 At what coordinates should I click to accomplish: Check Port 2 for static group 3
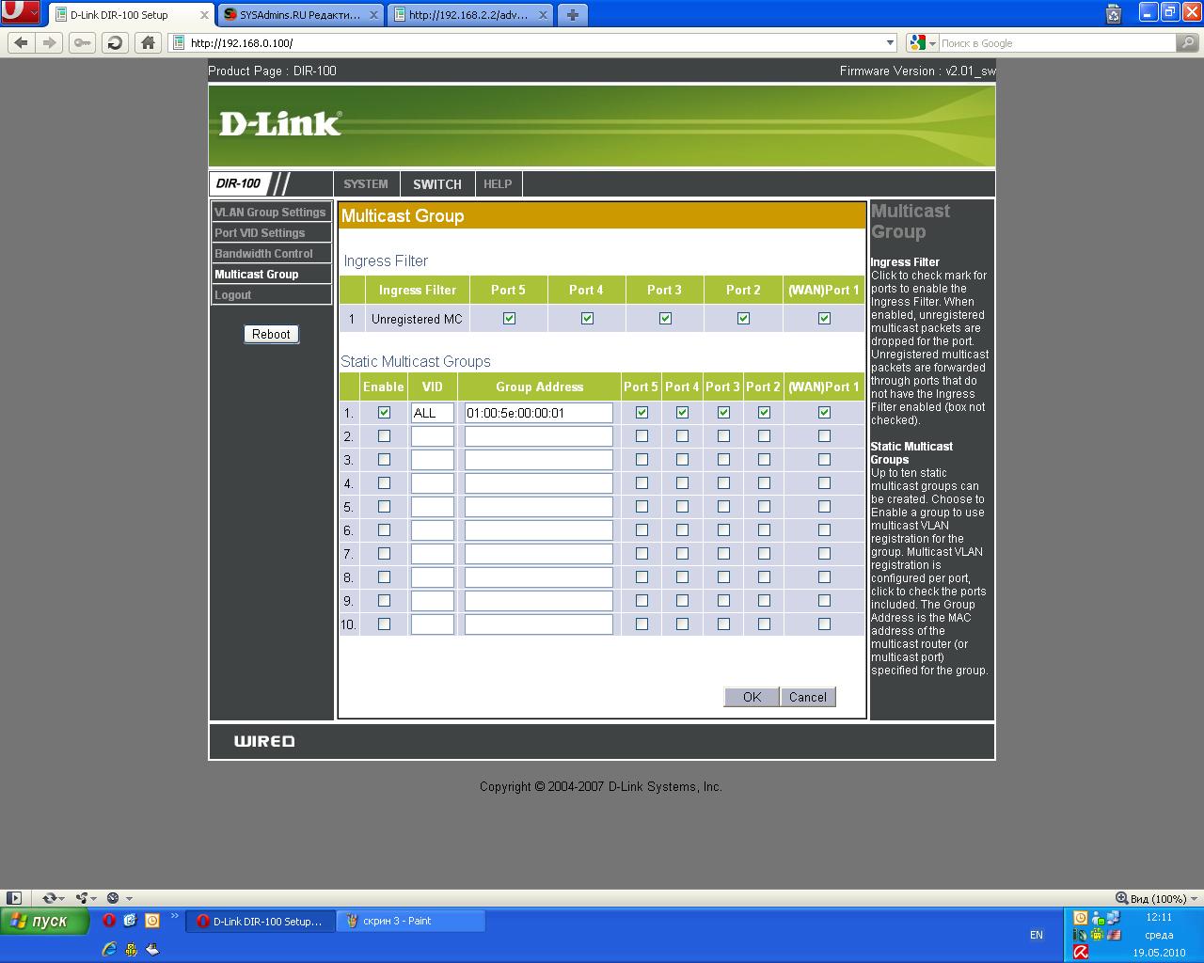[x=764, y=460]
